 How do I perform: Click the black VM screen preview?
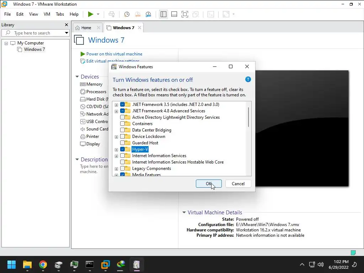pos(302,128)
